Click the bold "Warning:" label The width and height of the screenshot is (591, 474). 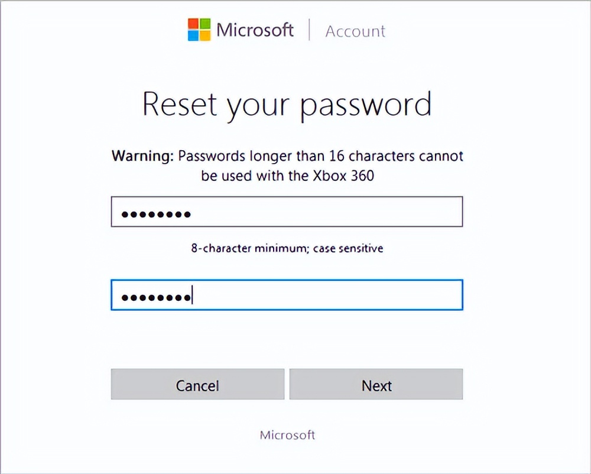[x=143, y=157]
